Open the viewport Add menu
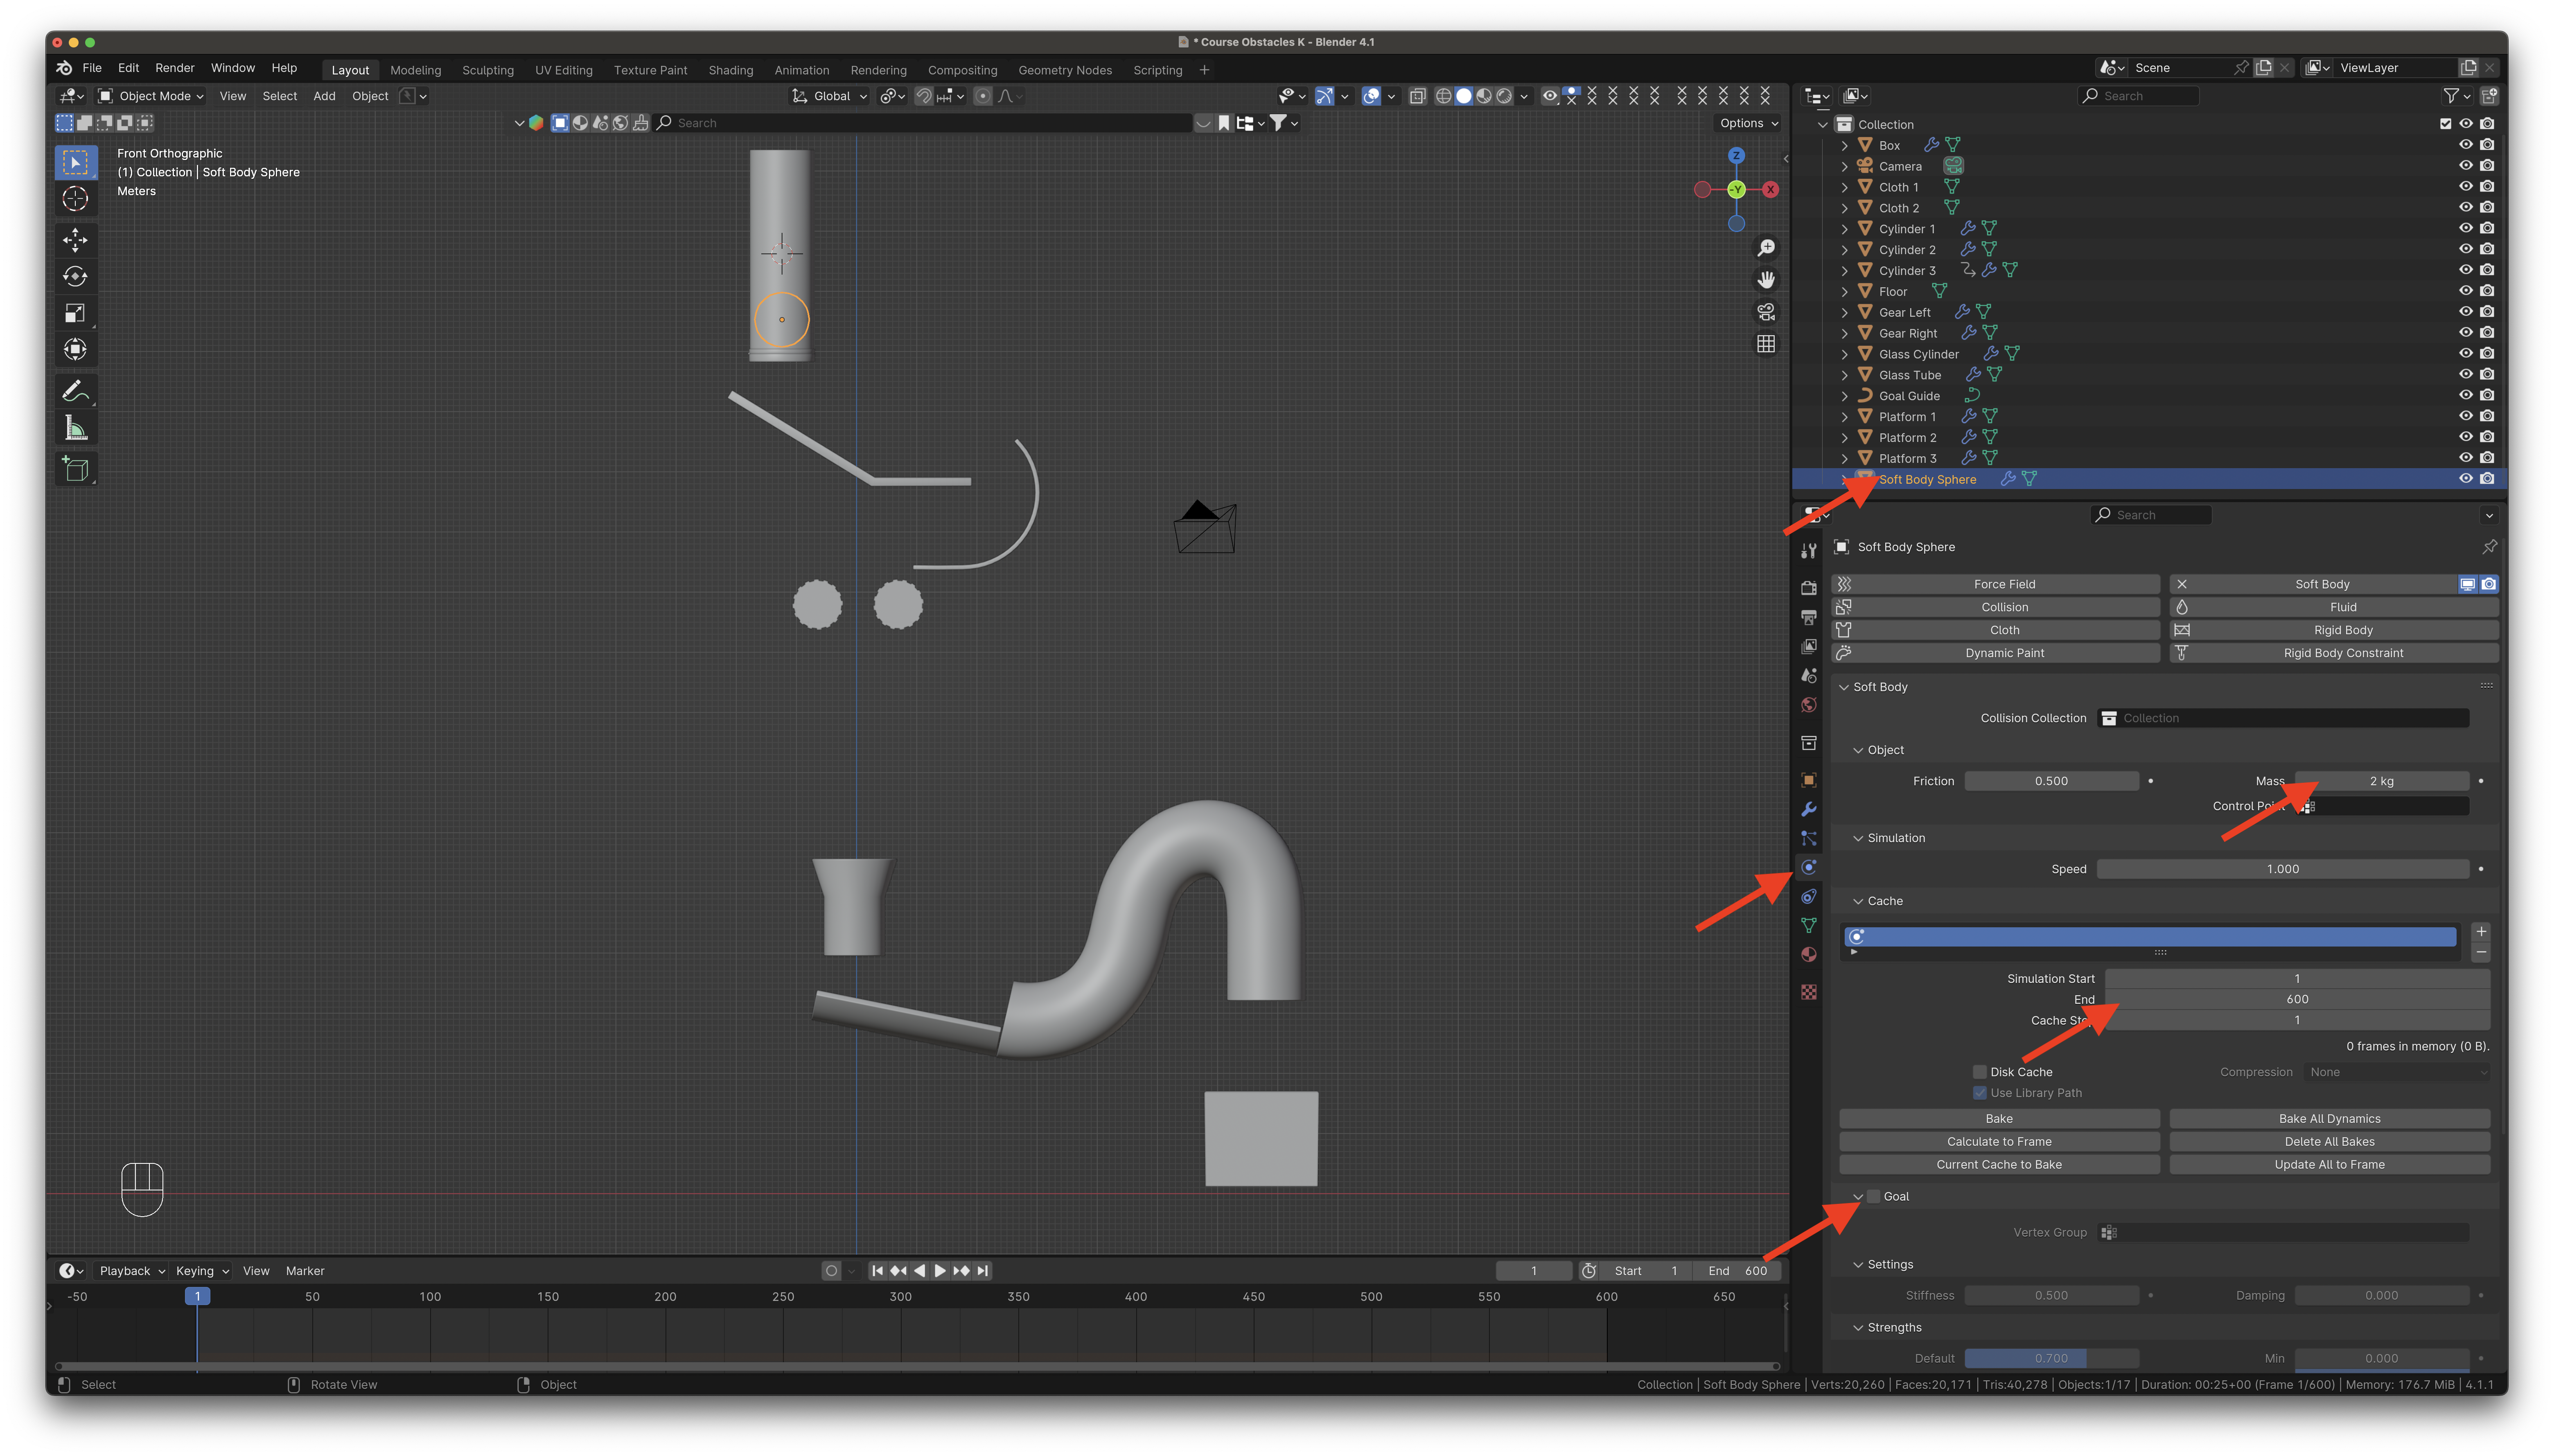This screenshot has width=2554, height=1456. click(x=324, y=96)
